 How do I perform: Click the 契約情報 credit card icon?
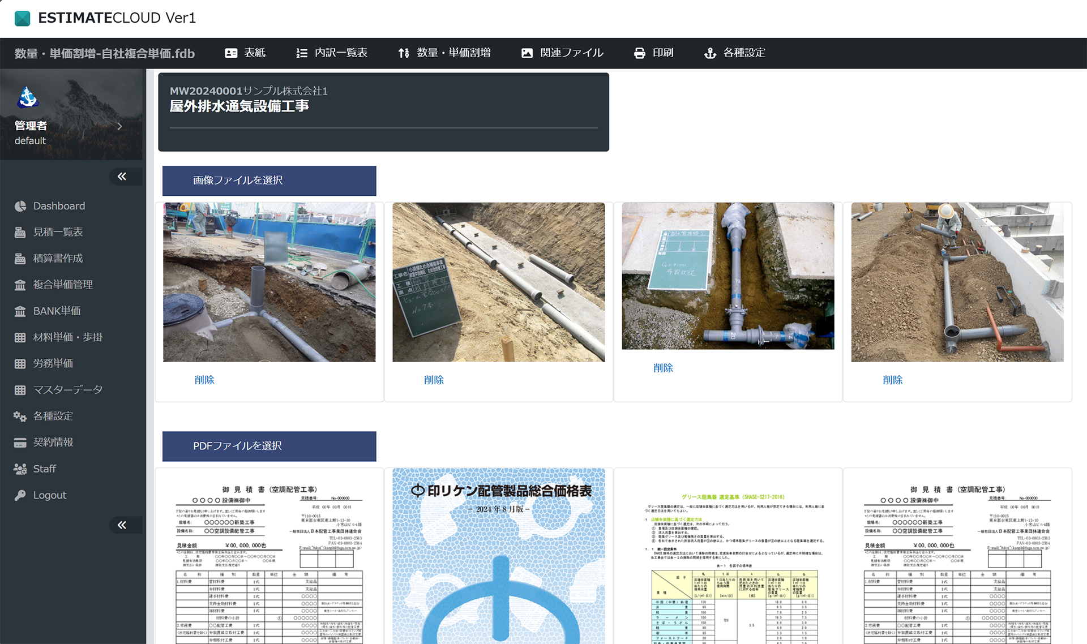[x=20, y=443]
